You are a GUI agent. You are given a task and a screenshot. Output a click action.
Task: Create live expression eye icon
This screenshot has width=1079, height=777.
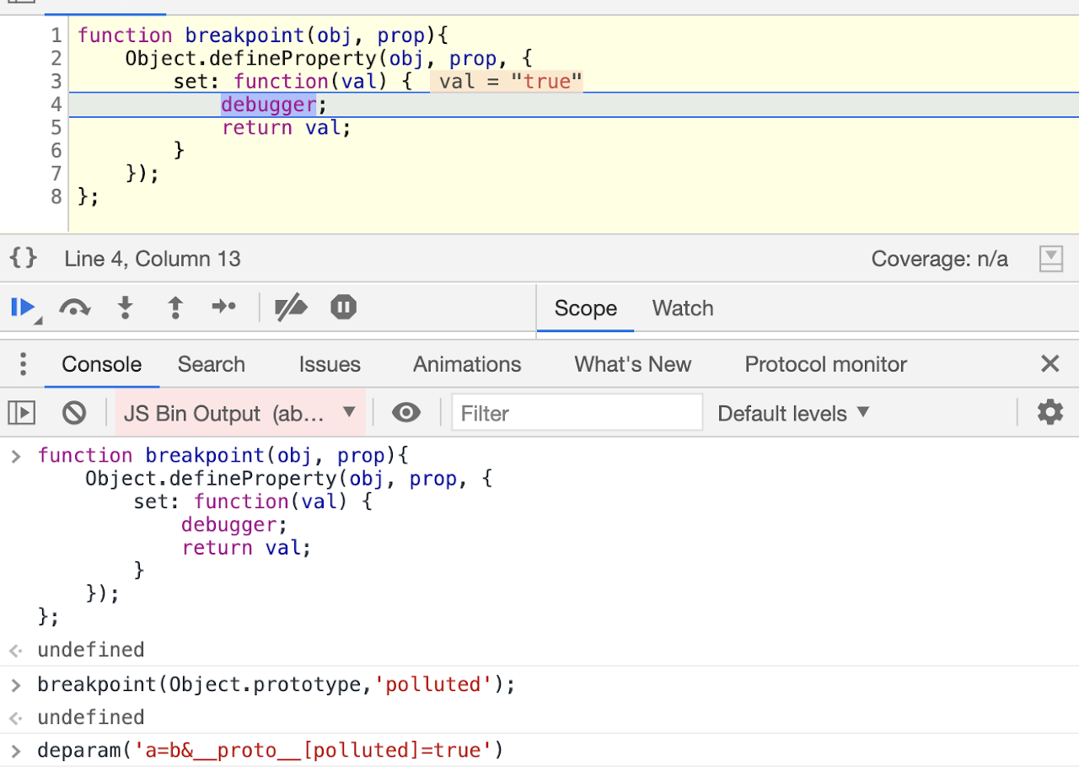pyautogui.click(x=406, y=413)
